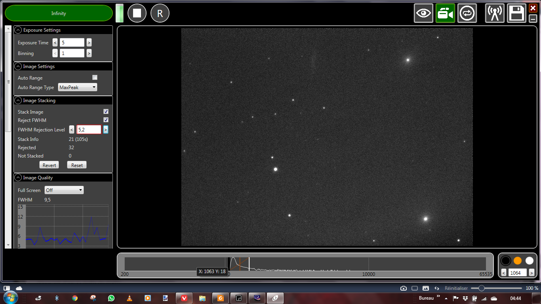The image size is (541, 304).
Task: Select the black point circle
Action: [506, 260]
